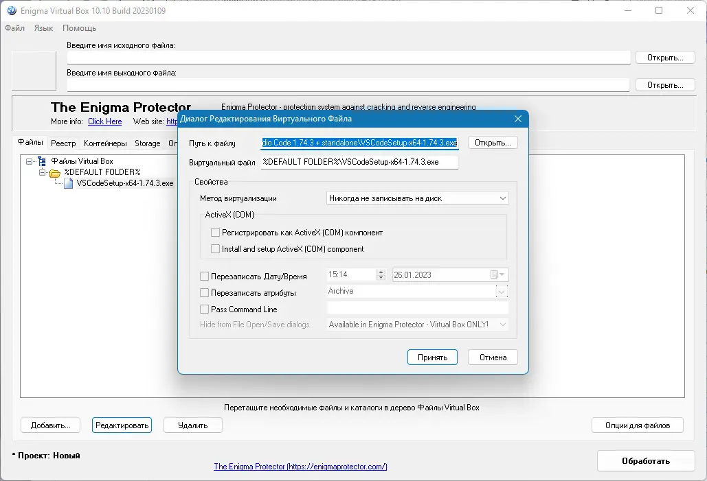Collapse the Файлы Virtual Box tree root
This screenshot has height=481, width=707.
30,161
